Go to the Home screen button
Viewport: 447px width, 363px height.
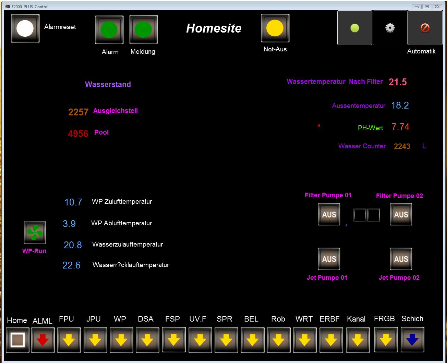point(17,340)
